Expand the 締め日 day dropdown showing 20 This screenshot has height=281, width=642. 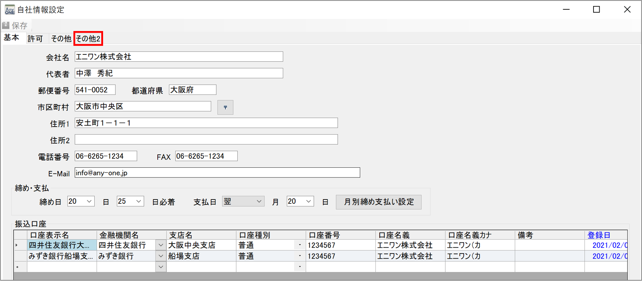click(89, 201)
